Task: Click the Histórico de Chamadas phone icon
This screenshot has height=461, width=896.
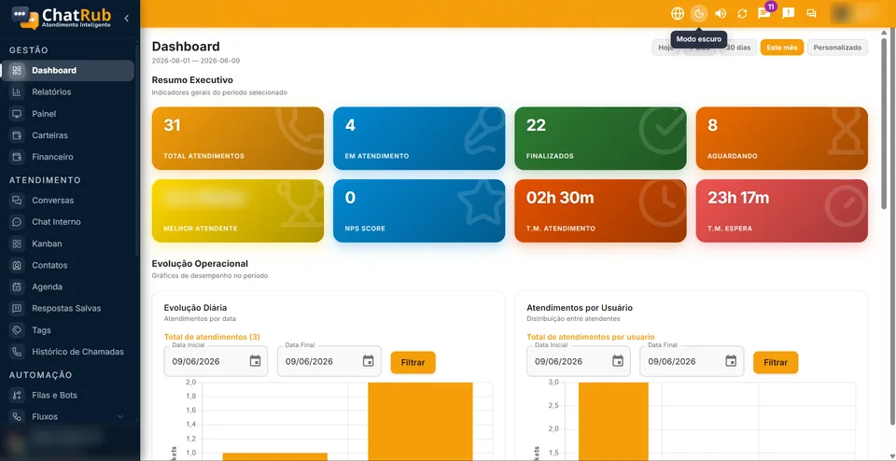Action: click(17, 352)
